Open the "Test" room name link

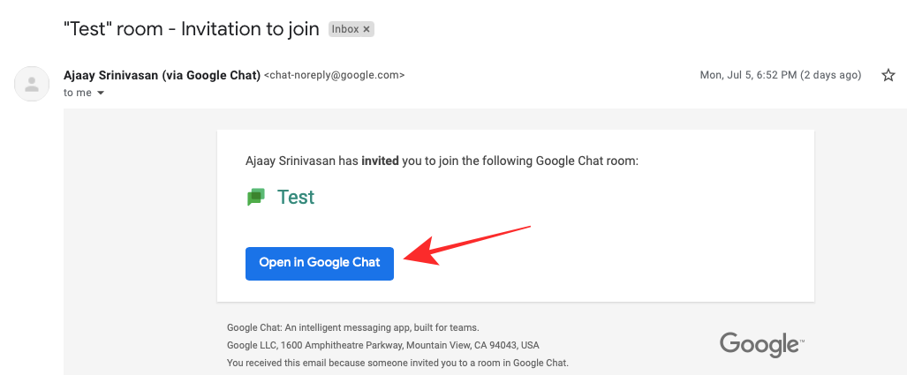point(296,197)
